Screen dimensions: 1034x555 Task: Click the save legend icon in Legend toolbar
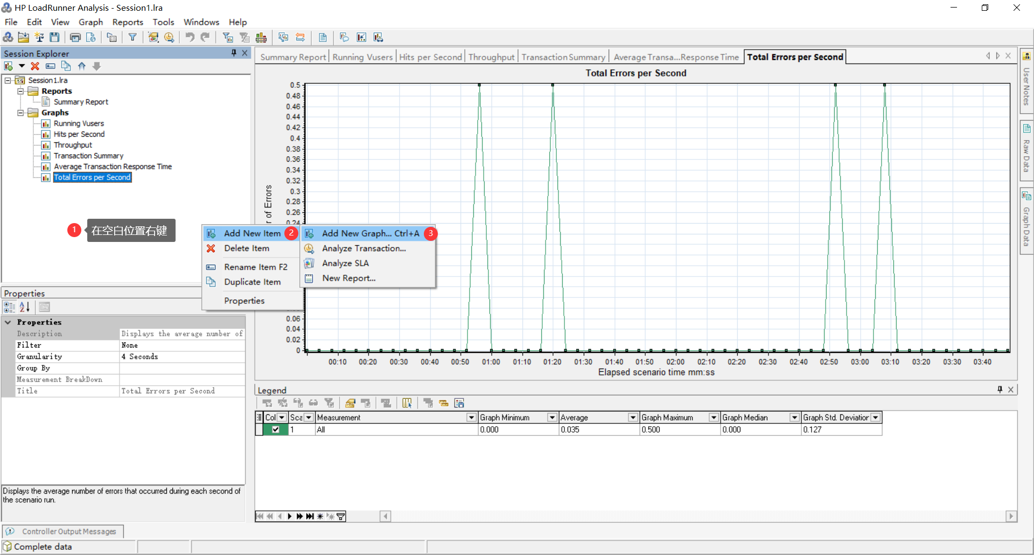point(459,403)
